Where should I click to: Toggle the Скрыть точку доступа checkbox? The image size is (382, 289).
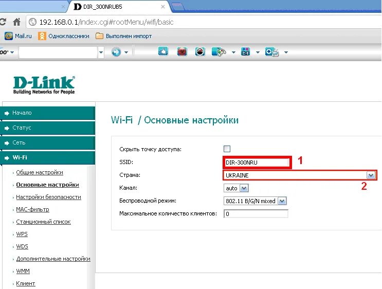[x=227, y=149]
